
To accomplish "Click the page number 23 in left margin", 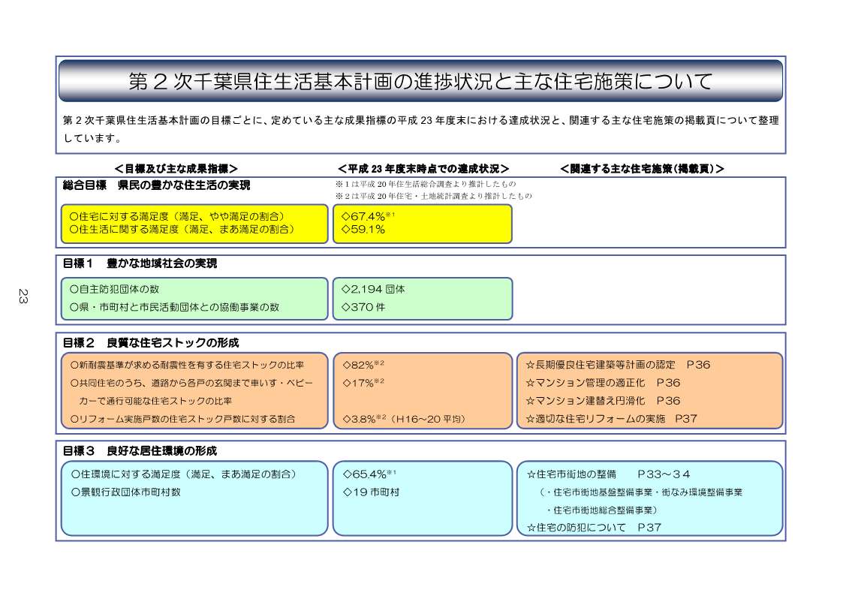I will [22, 296].
